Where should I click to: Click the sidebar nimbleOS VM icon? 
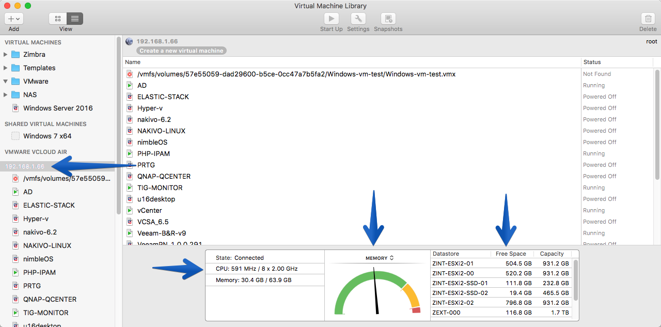[x=15, y=259]
